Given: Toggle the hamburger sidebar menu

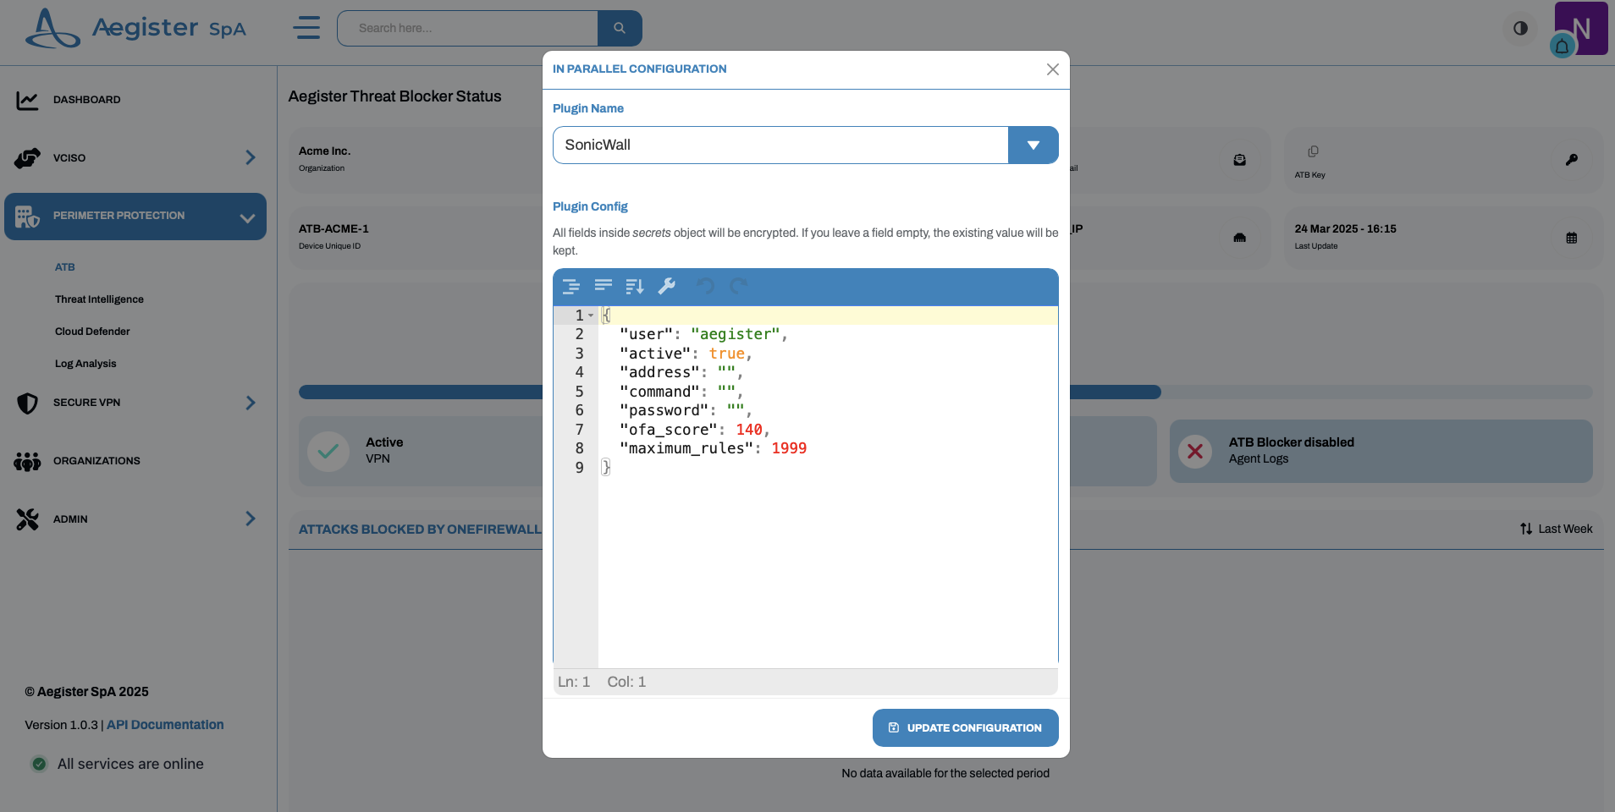Looking at the screenshot, I should click(x=306, y=28).
